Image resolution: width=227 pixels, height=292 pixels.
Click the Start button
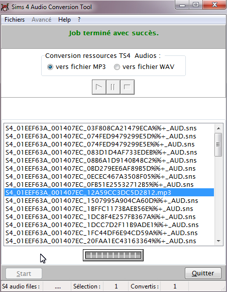[24, 273]
